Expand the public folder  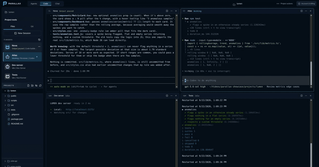click(x=5, y=96)
